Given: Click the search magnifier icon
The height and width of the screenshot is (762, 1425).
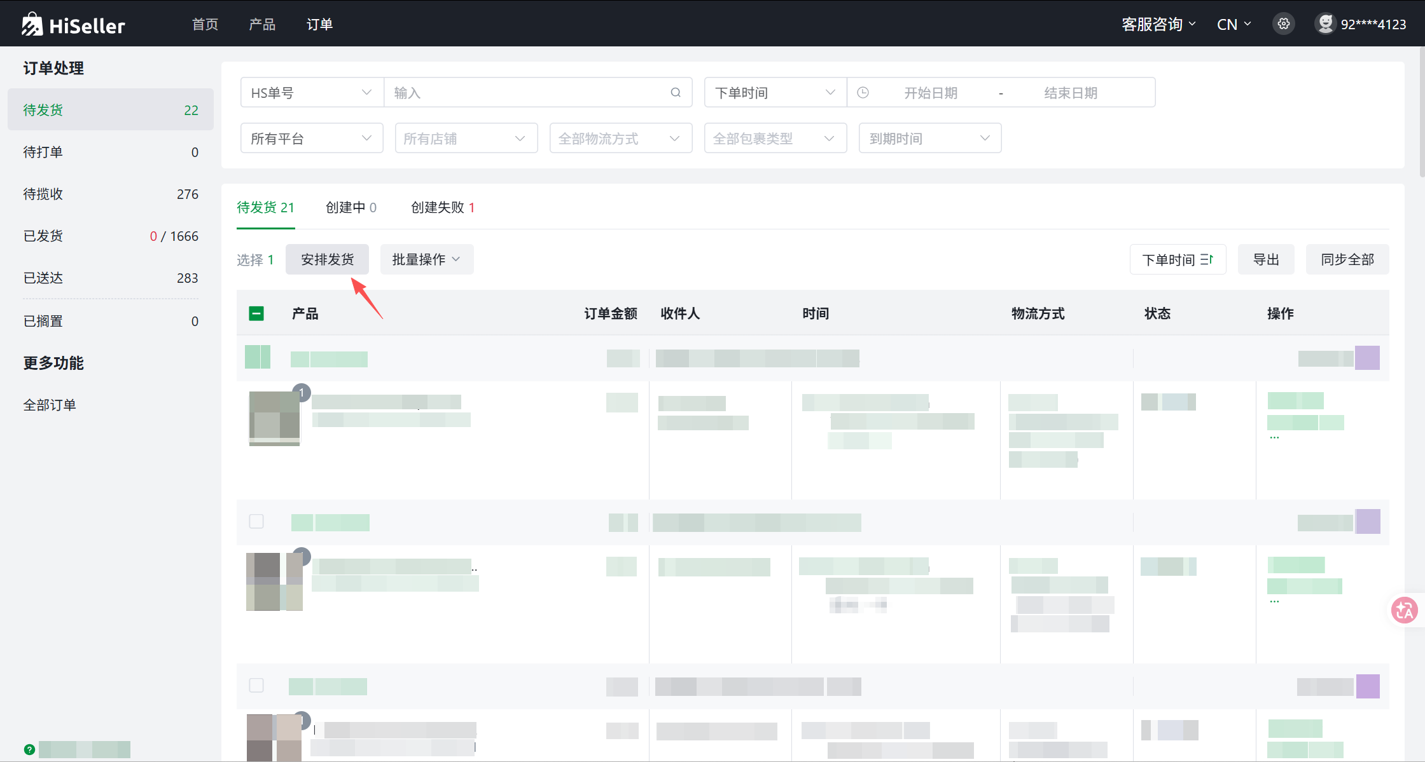Looking at the screenshot, I should (676, 93).
